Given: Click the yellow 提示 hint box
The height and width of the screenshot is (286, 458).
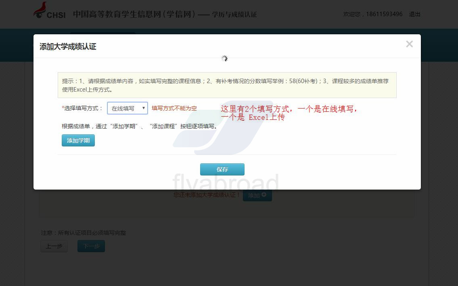Looking at the screenshot, I should pos(227,85).
